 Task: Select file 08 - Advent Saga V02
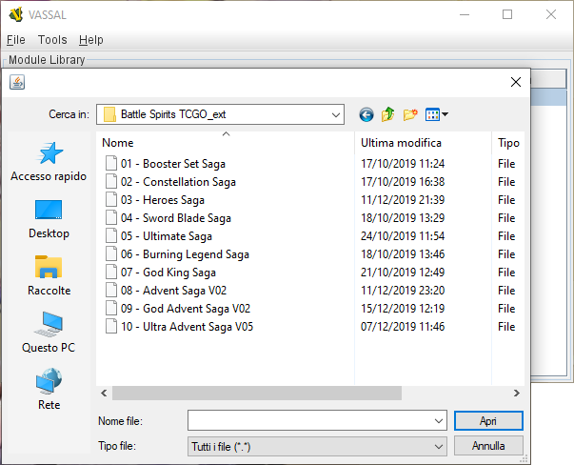tap(173, 291)
